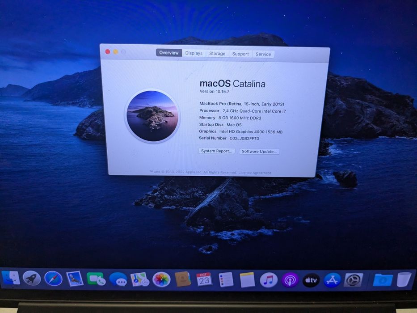Open Mail stamp icon in Dock
This screenshot has width=417, height=313.
click(x=75, y=279)
